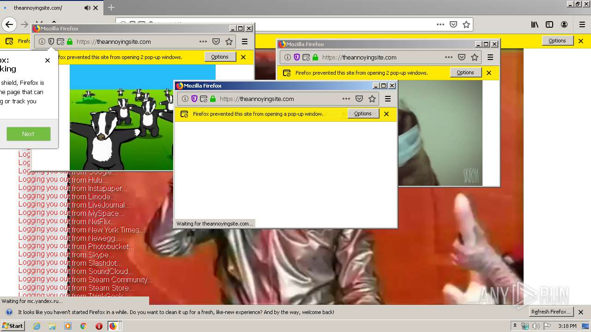Click green padlock in front blank pop-up window
The width and height of the screenshot is (591, 332).
point(213,99)
